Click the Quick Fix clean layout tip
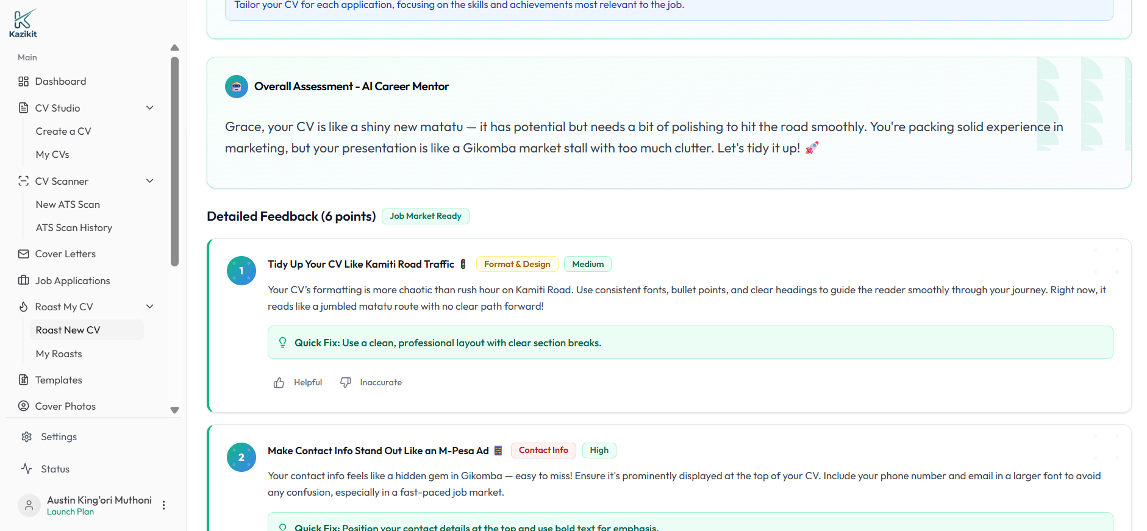The width and height of the screenshot is (1147, 531). point(690,343)
